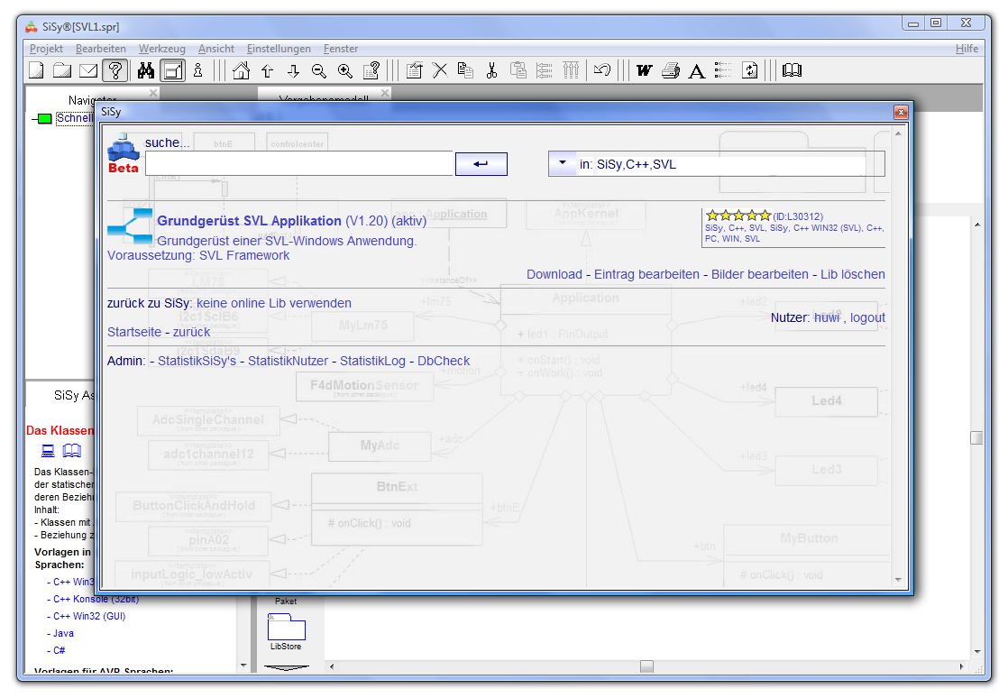Click the open book help icon in toolbar

coord(792,70)
